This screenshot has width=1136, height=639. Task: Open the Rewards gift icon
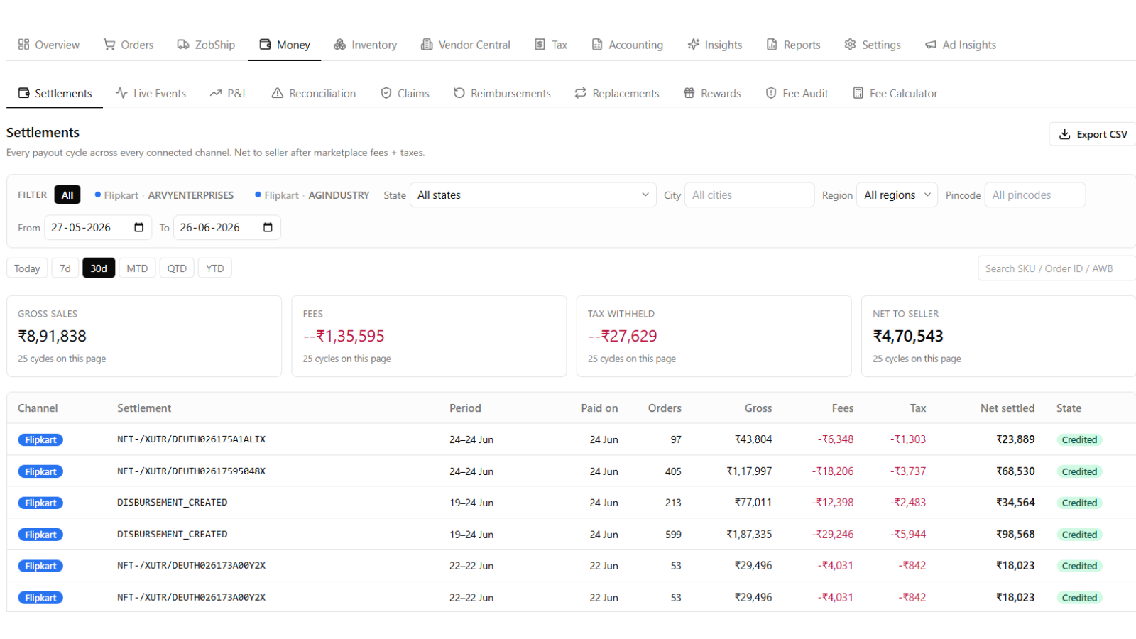[689, 93]
